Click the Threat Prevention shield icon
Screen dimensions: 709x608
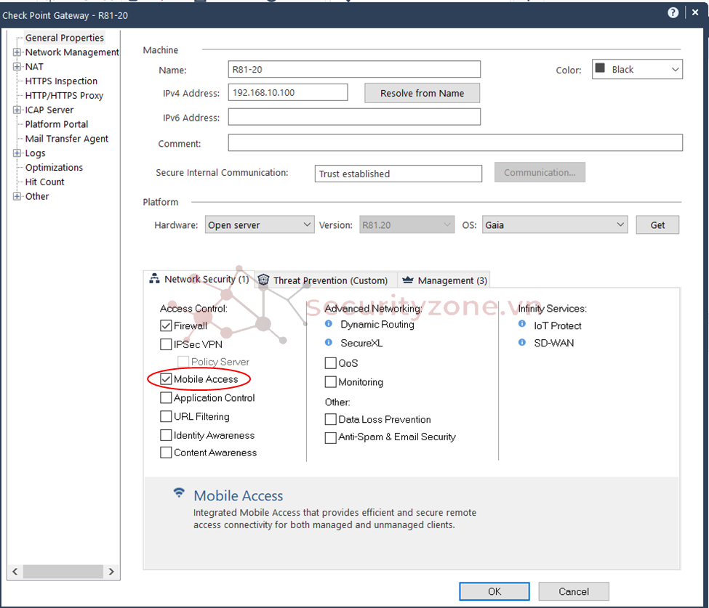point(264,280)
